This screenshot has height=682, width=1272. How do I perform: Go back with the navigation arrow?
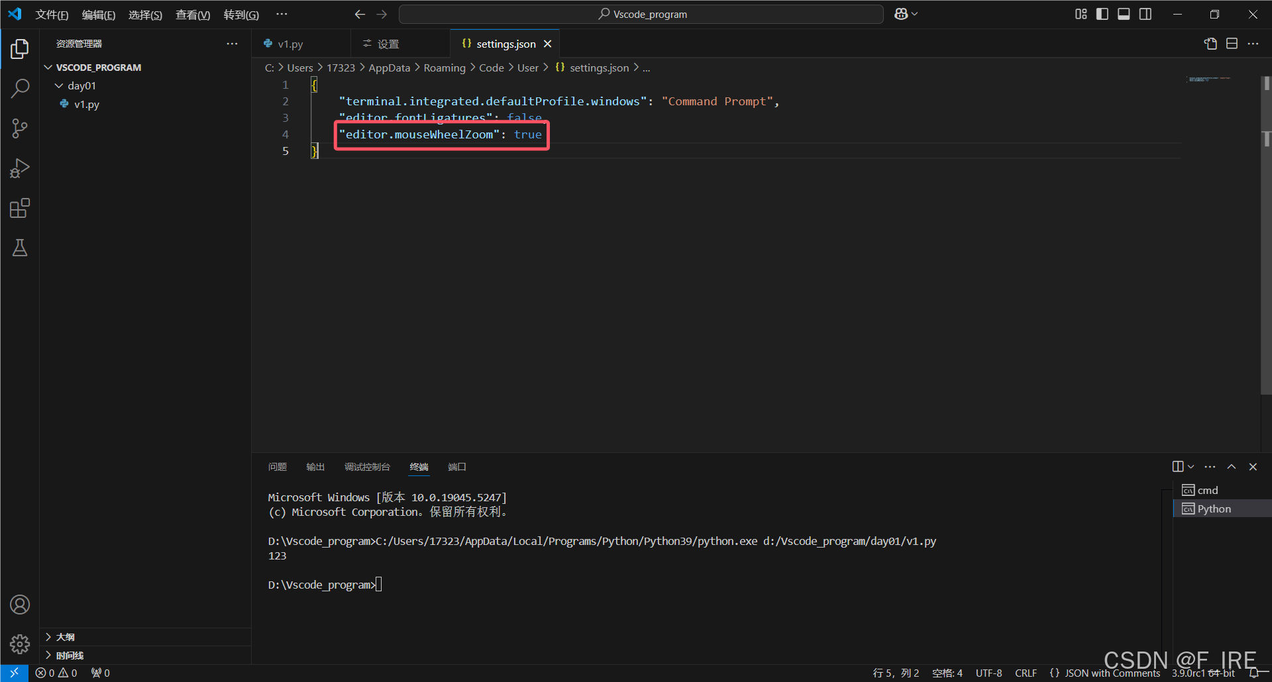(360, 14)
